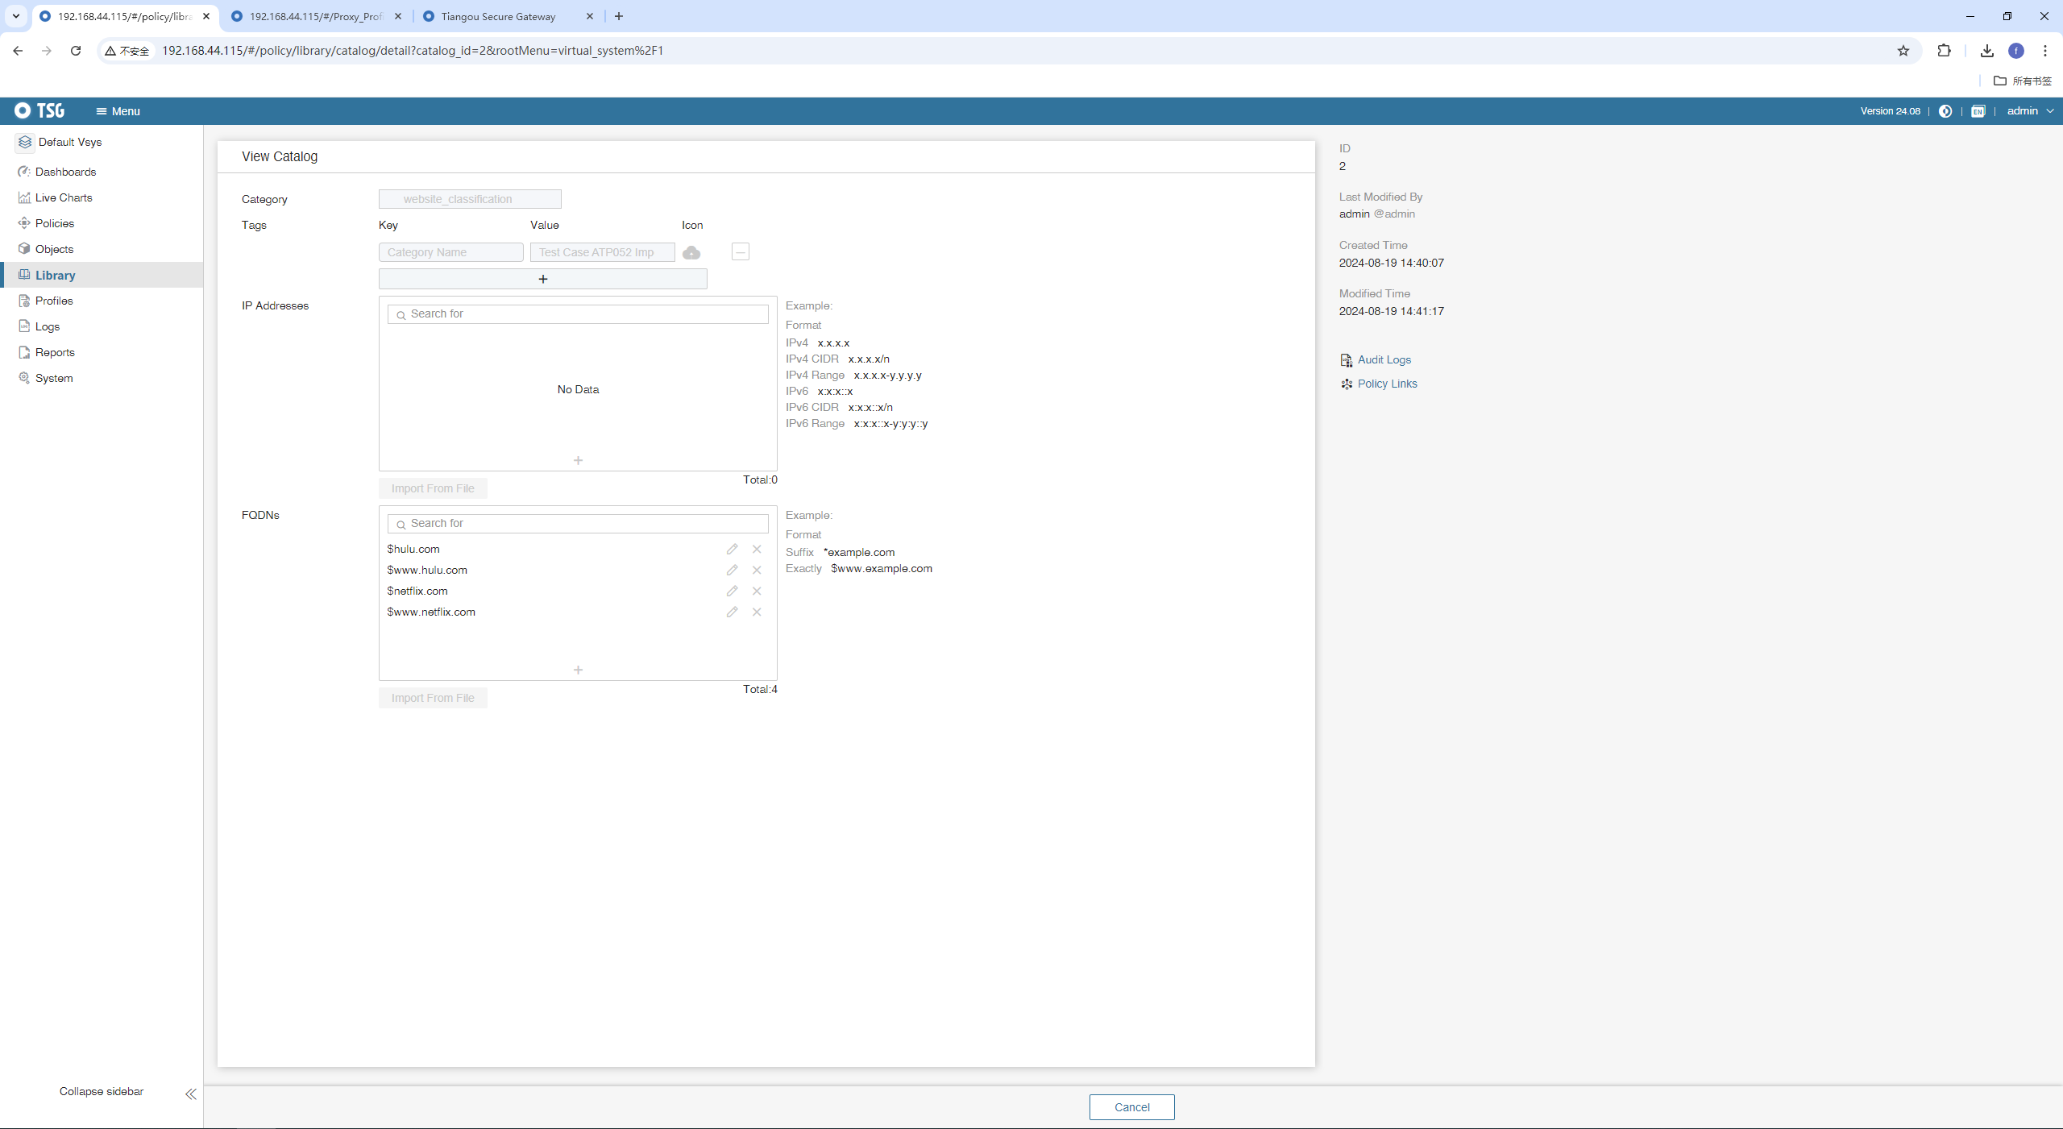
Task: Open Policy Links
Action: [x=1387, y=384]
